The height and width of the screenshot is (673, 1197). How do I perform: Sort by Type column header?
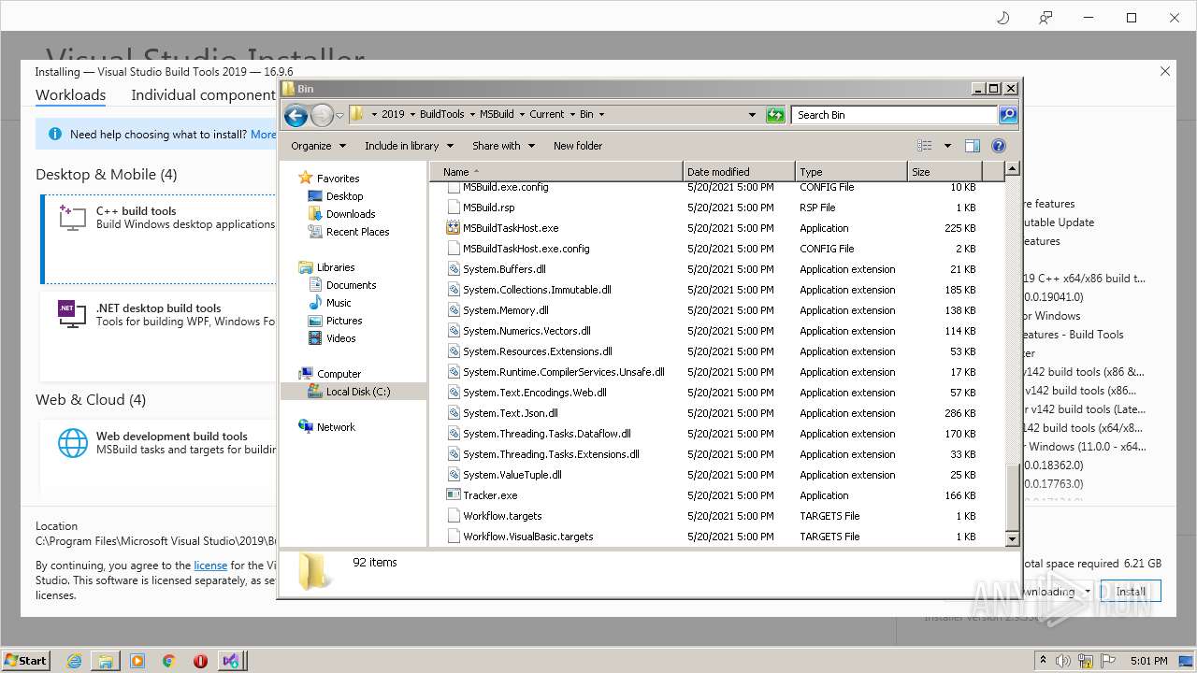tap(851, 172)
